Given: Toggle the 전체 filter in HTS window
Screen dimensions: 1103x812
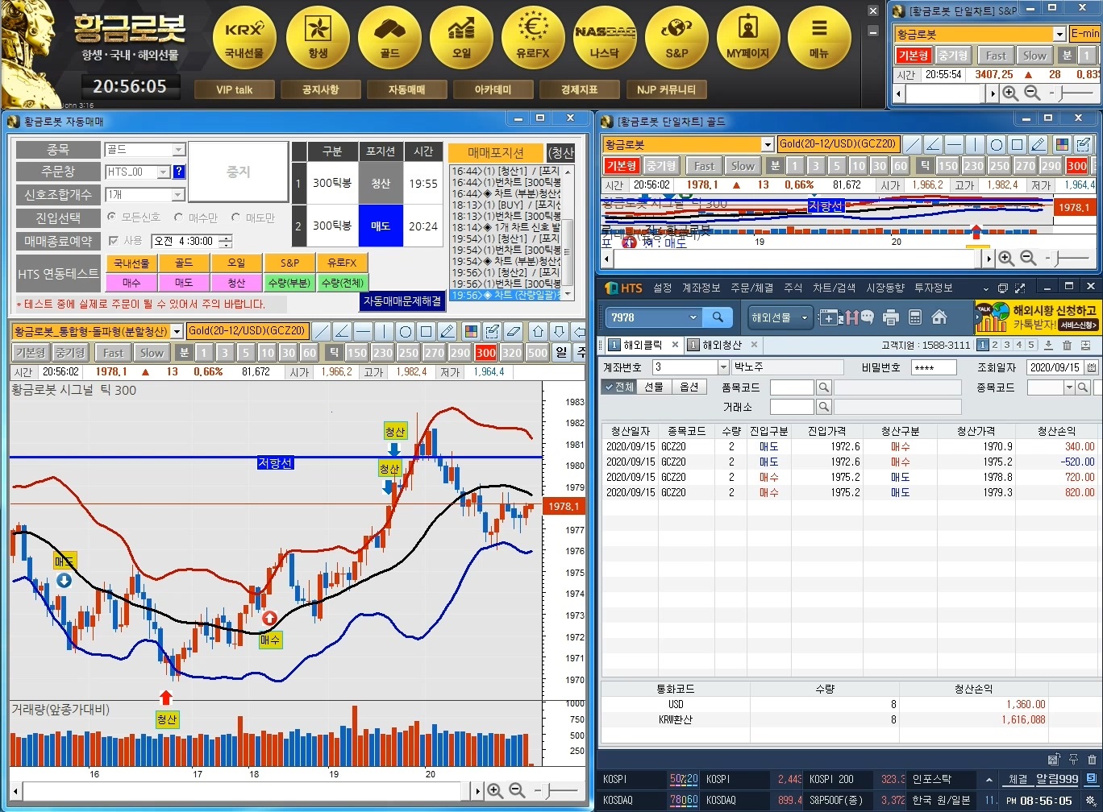Looking at the screenshot, I should (x=618, y=387).
